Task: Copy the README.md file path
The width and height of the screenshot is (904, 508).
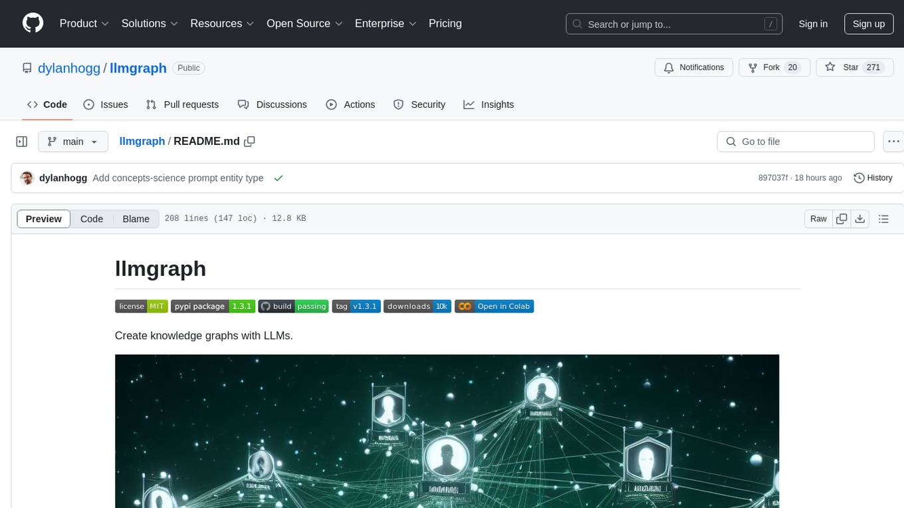Action: (x=250, y=142)
